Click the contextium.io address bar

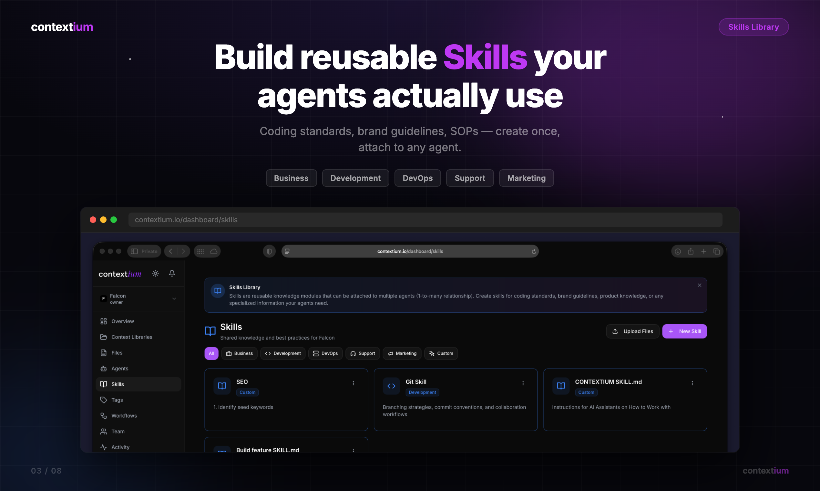[410, 251]
